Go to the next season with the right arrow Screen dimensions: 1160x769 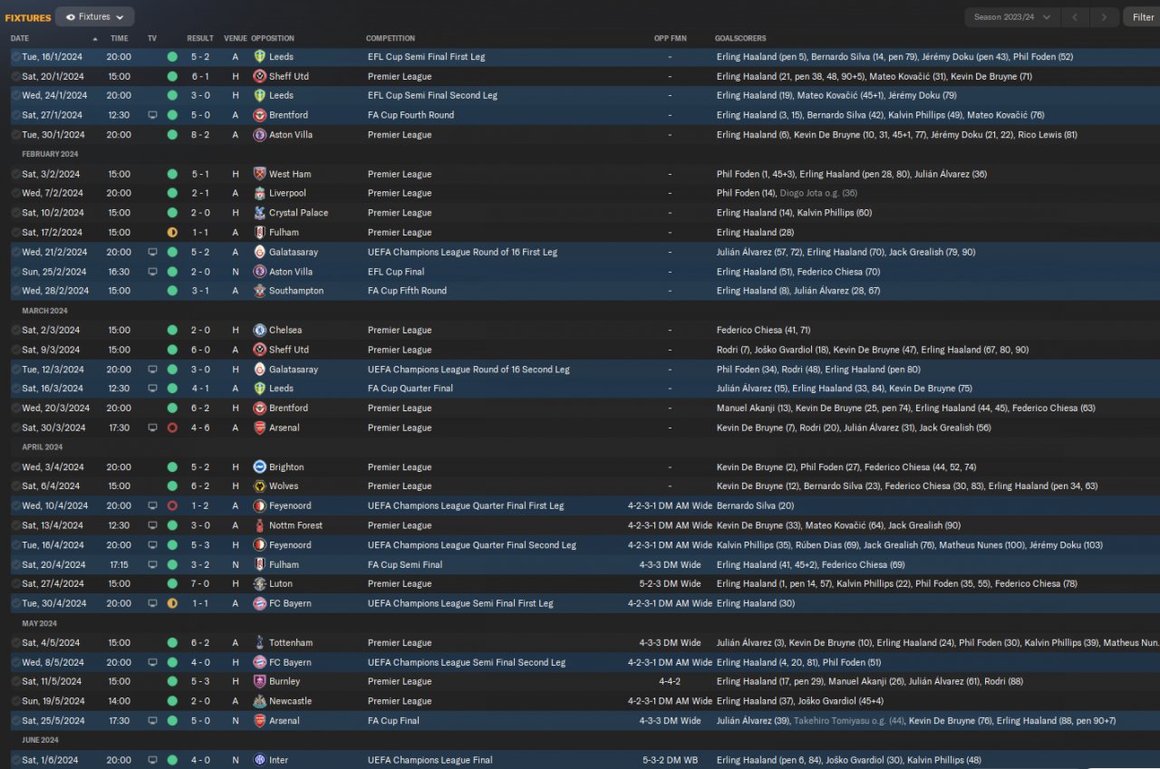1104,16
